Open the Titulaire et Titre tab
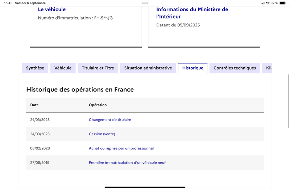The height and width of the screenshot is (190, 290). click(98, 68)
